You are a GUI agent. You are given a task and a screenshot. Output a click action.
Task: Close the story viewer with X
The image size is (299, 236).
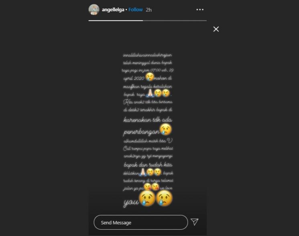click(216, 29)
